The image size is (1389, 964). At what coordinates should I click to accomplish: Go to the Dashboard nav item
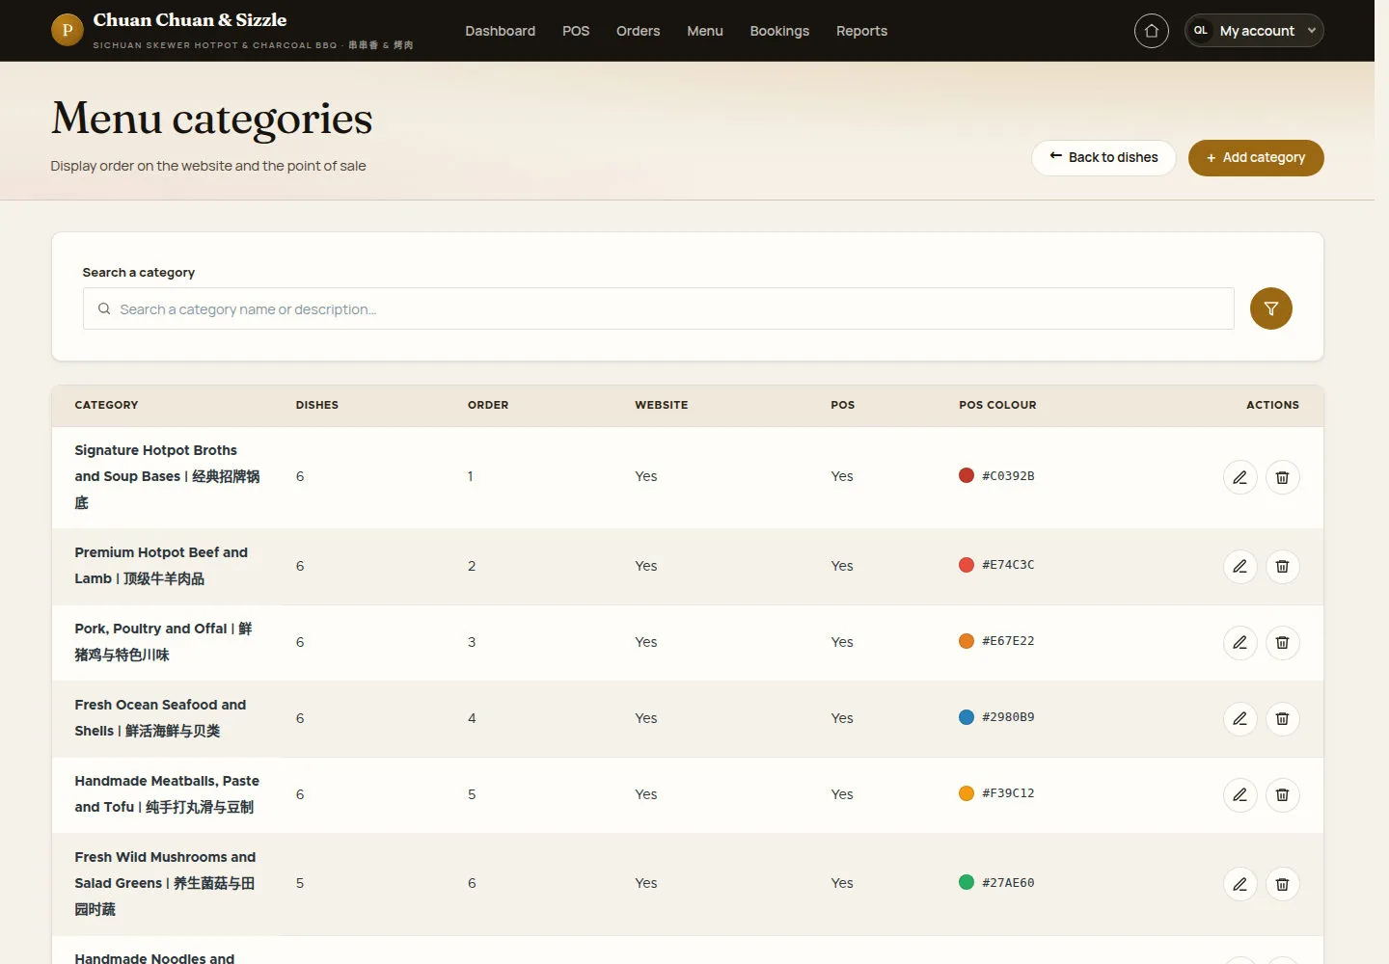tap(500, 31)
